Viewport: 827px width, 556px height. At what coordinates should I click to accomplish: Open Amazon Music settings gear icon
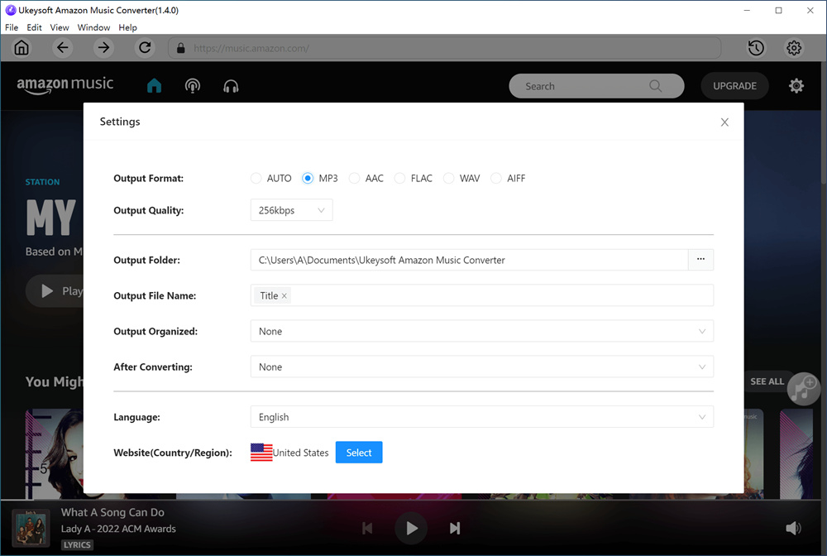pyautogui.click(x=796, y=85)
